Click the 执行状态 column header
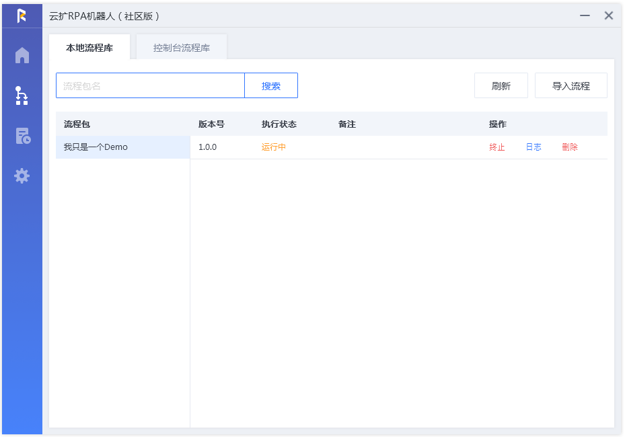Viewport: 625px width, 437px height. 279,124
